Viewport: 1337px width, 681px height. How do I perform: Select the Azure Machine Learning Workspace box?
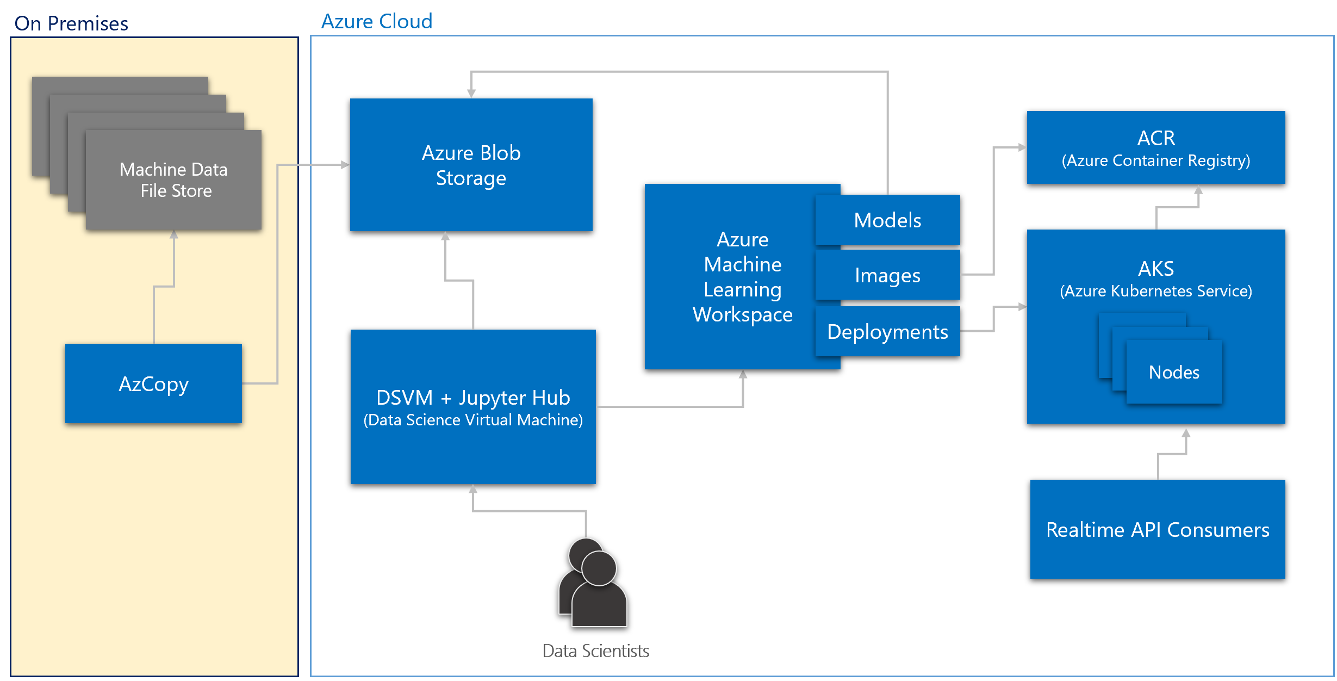(x=729, y=277)
